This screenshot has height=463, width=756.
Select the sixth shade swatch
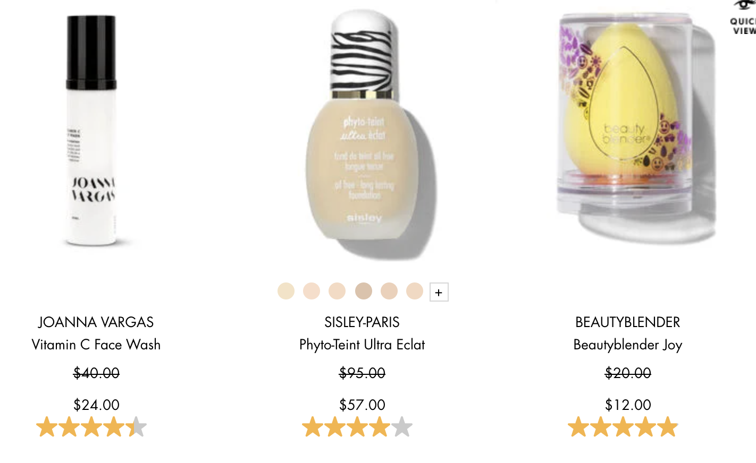415,291
